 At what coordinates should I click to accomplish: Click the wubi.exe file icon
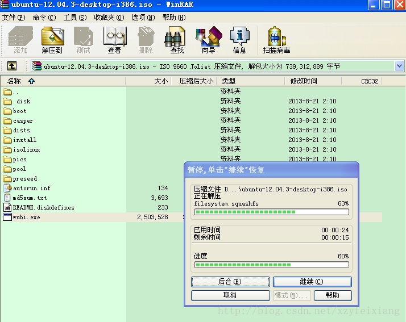(x=7, y=217)
